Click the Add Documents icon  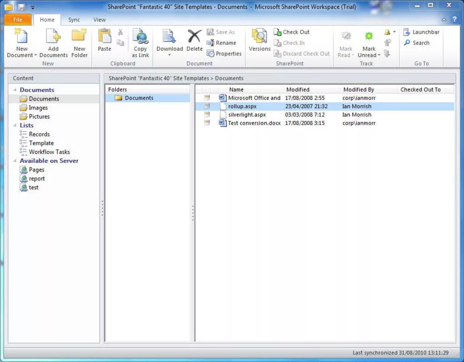(x=53, y=36)
